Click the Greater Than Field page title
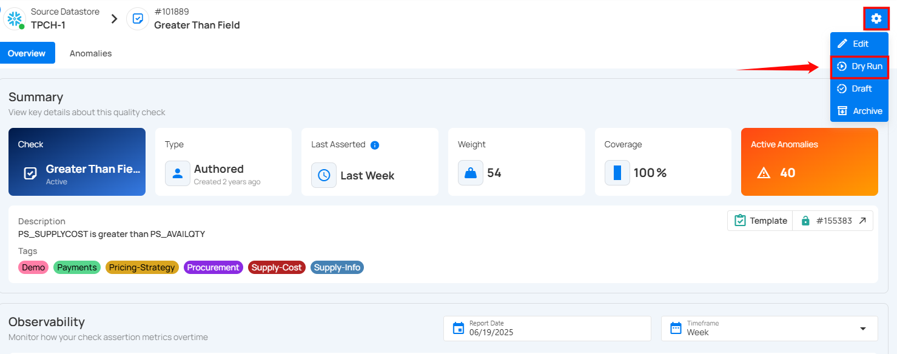Screen dimensions: 897x354 pos(197,25)
